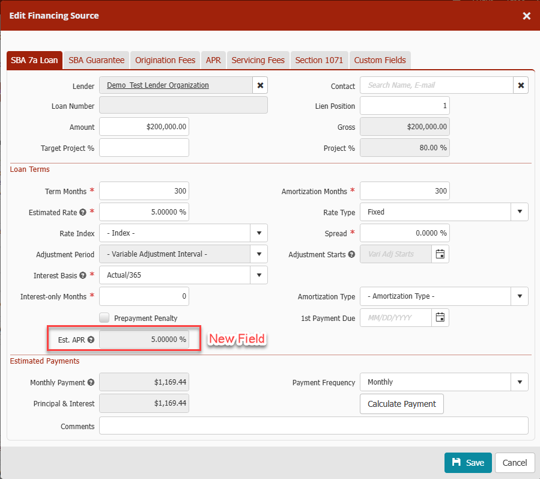
Task: Clear the Lender field with X icon
Action: click(x=260, y=85)
